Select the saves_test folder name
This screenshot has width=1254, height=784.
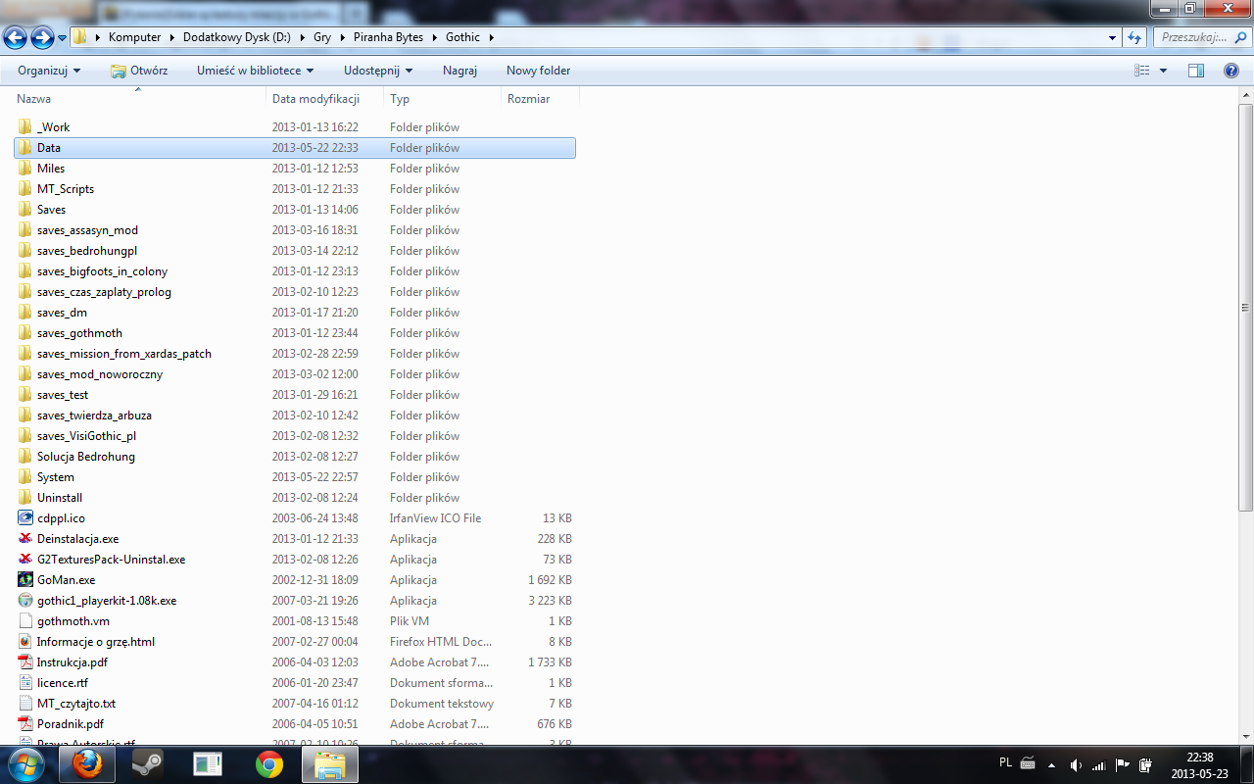click(63, 395)
